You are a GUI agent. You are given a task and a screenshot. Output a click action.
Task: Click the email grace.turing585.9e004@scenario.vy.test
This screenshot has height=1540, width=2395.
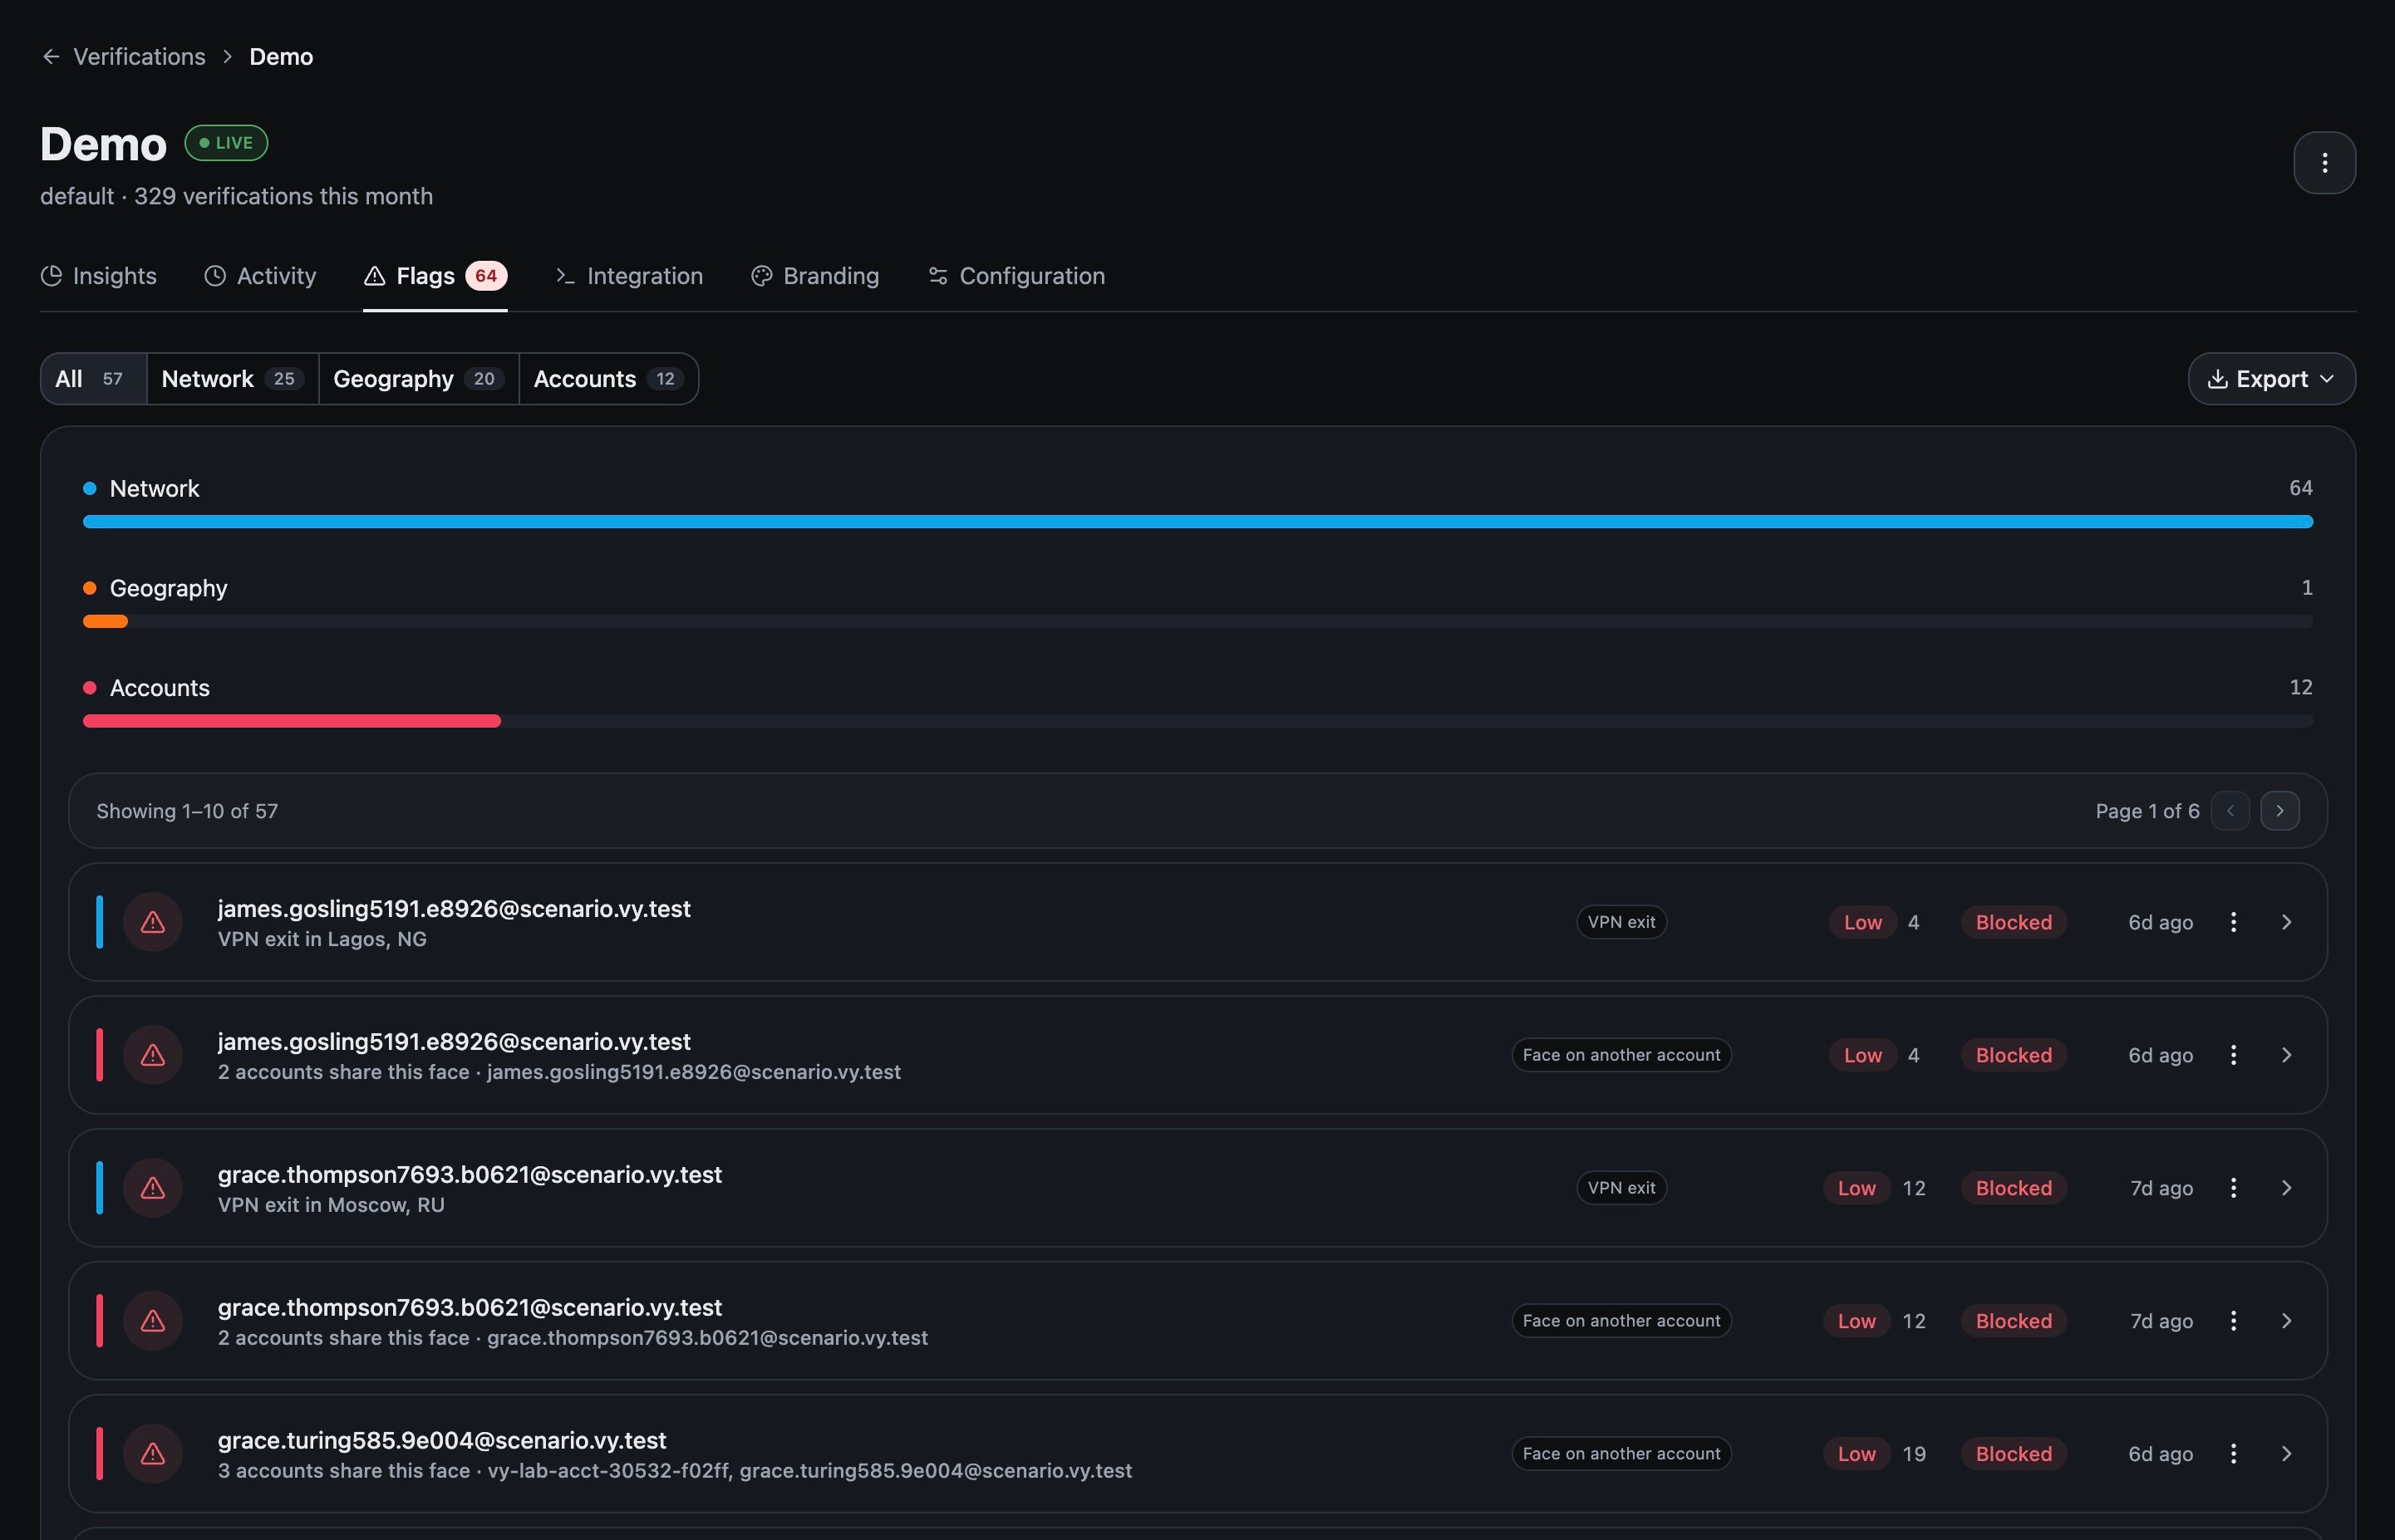442,1440
